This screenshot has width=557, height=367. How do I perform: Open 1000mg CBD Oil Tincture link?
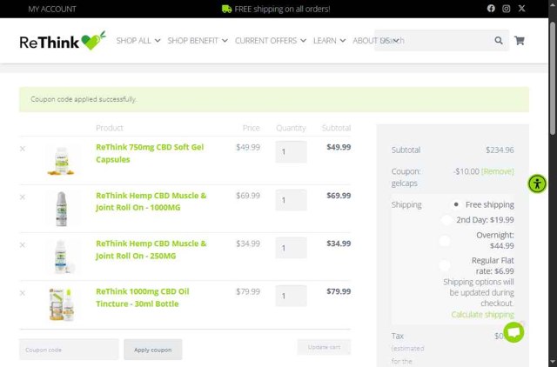tap(143, 297)
